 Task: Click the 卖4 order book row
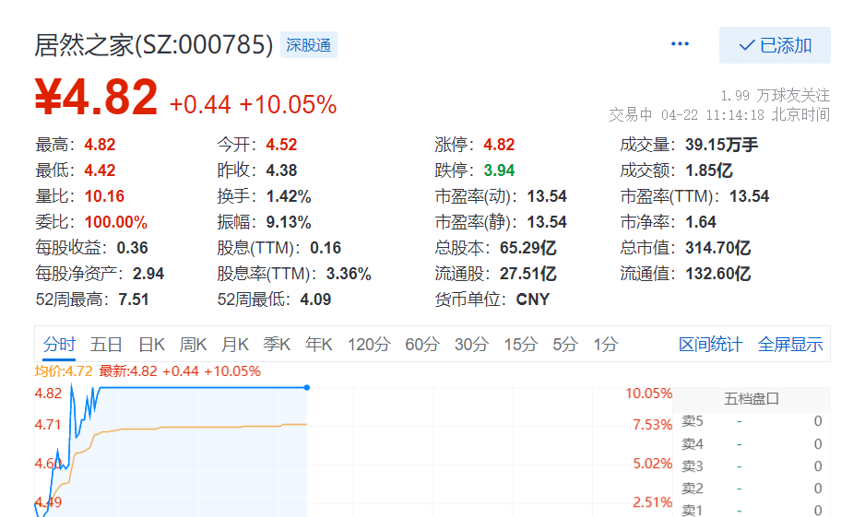pos(752,443)
